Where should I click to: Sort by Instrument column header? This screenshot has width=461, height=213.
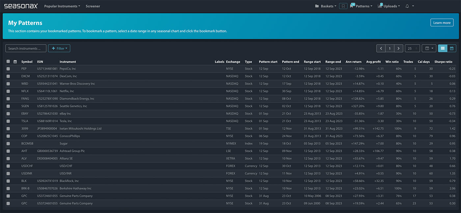pos(68,61)
